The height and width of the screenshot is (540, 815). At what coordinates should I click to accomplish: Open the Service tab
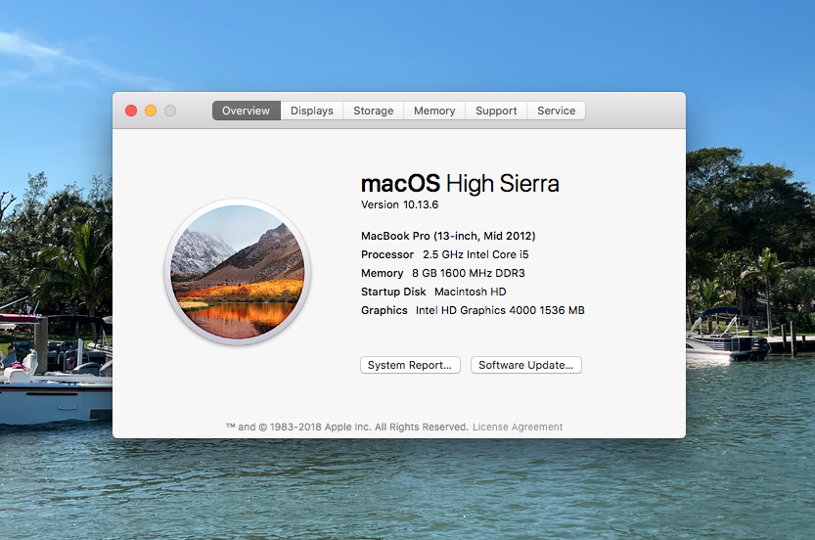point(556,111)
